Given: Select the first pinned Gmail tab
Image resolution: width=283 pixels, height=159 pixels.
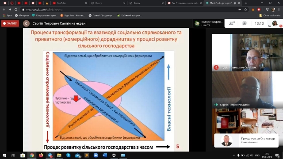Looking at the screenshot, I should [x=5, y=3].
